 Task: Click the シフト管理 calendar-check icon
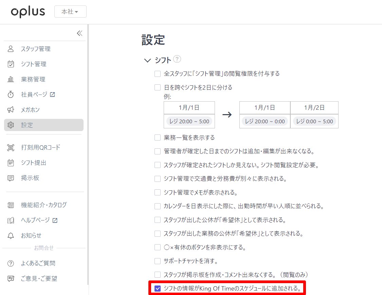tap(11, 64)
